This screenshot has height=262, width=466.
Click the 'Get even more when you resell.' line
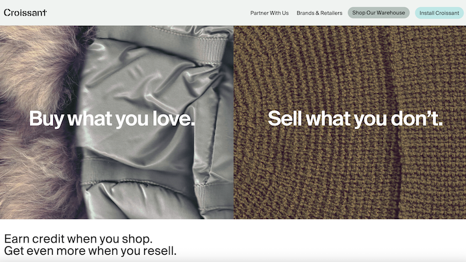pyautogui.click(x=90, y=251)
